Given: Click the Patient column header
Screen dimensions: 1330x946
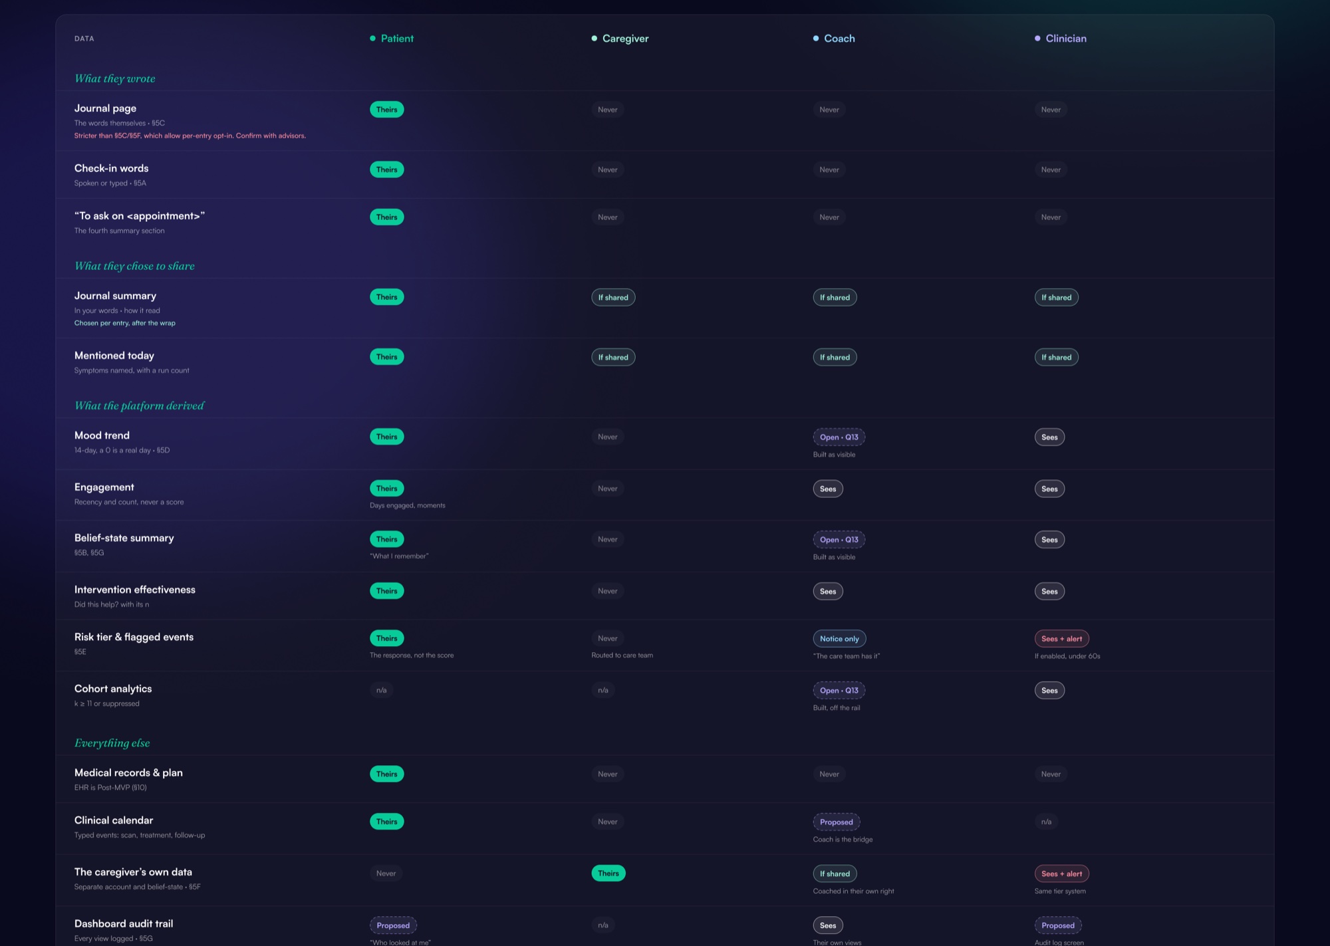Looking at the screenshot, I should (x=392, y=39).
